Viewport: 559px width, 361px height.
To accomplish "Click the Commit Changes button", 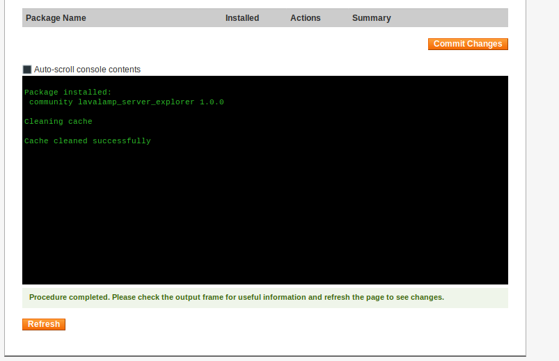I will point(468,44).
